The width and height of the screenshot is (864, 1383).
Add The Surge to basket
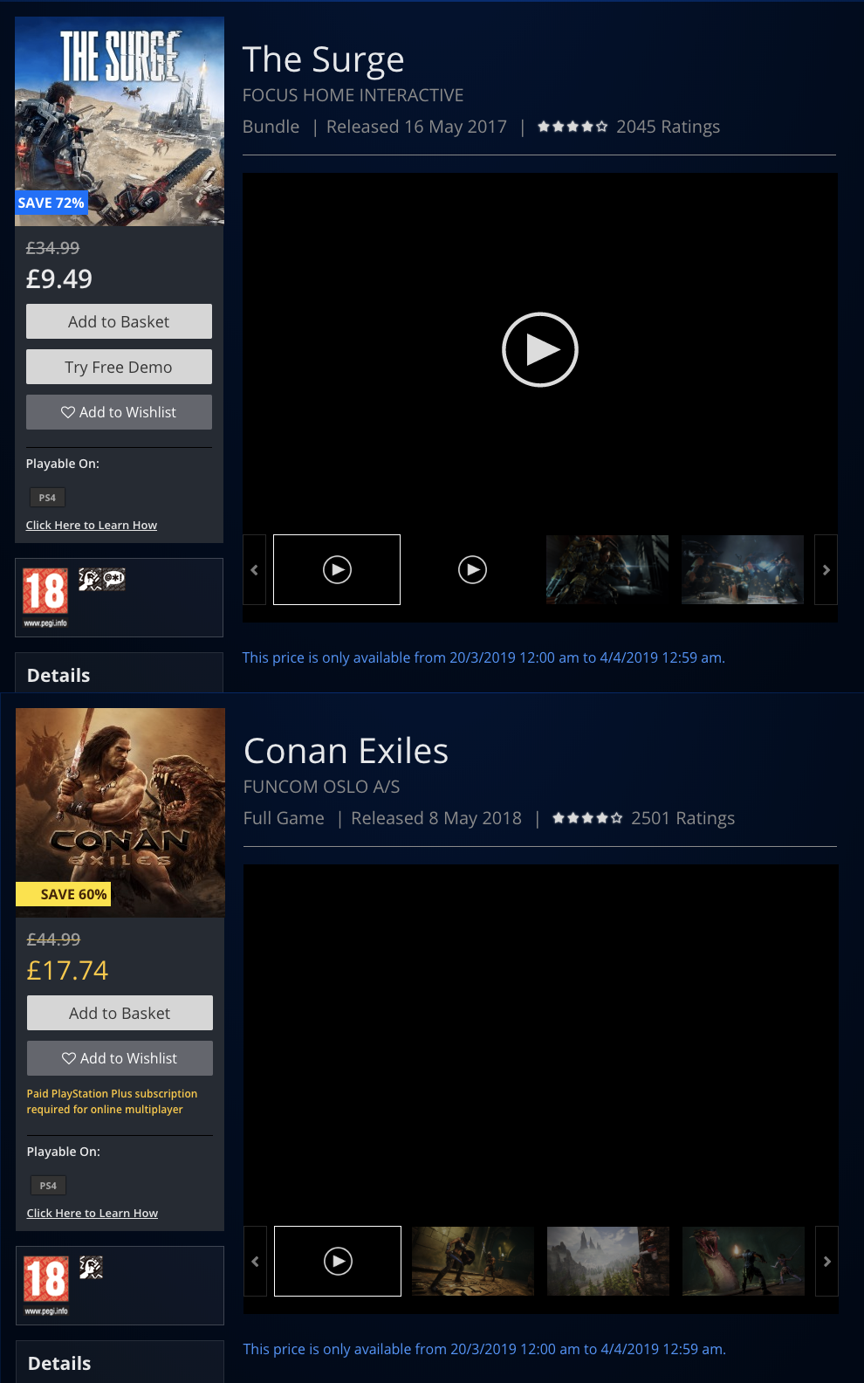pos(119,321)
